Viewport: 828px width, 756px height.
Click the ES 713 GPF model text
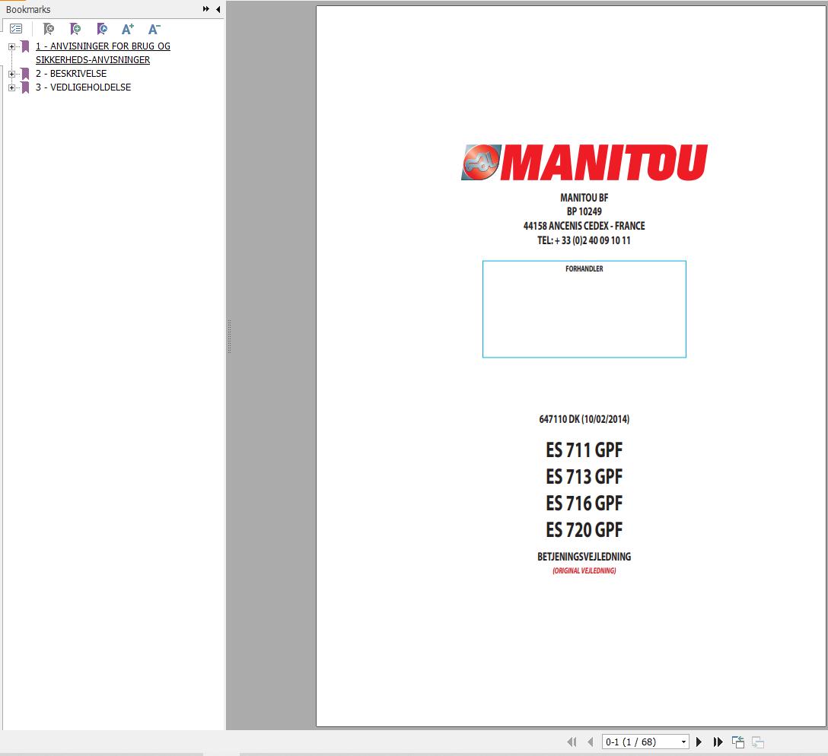click(x=584, y=476)
